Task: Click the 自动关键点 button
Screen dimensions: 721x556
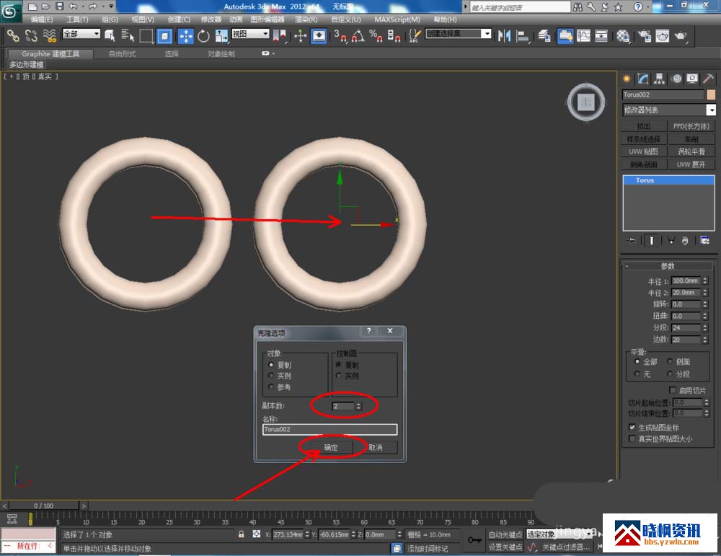Action: pos(505,534)
